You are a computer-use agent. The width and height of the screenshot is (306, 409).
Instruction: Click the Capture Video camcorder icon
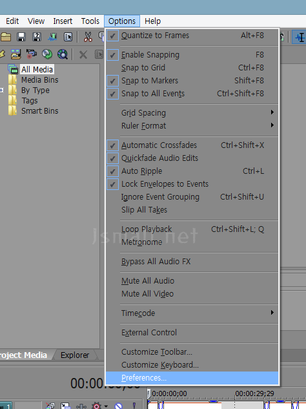[x=32, y=54]
